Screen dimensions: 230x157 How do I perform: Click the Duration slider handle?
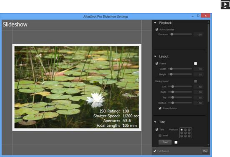click(x=172, y=34)
